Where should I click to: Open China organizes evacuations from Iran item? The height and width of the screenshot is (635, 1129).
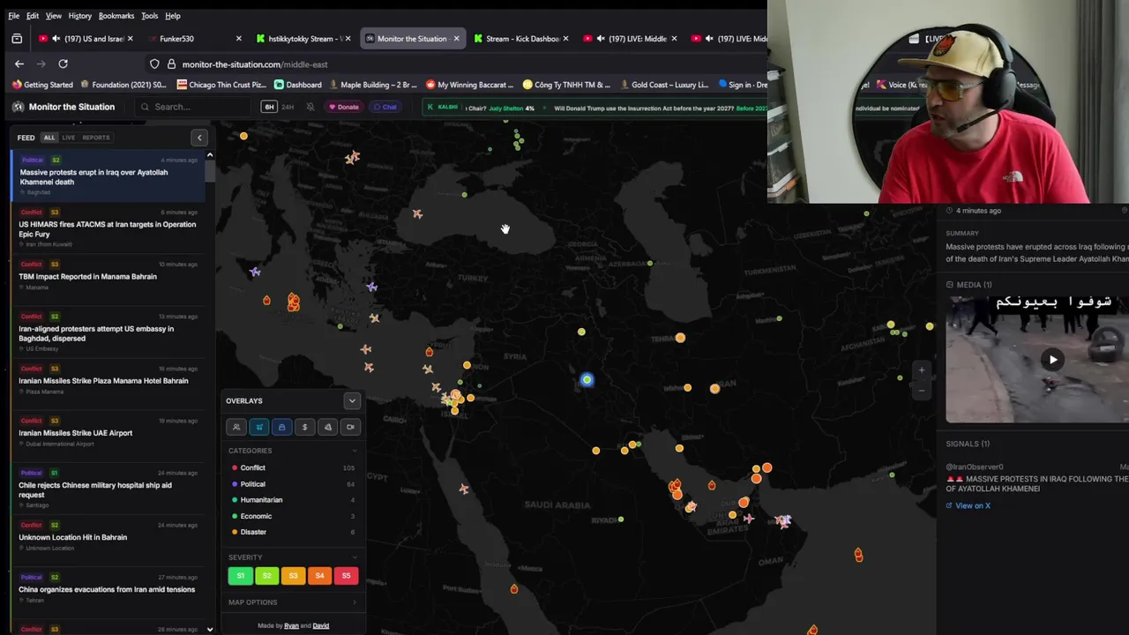(x=108, y=588)
